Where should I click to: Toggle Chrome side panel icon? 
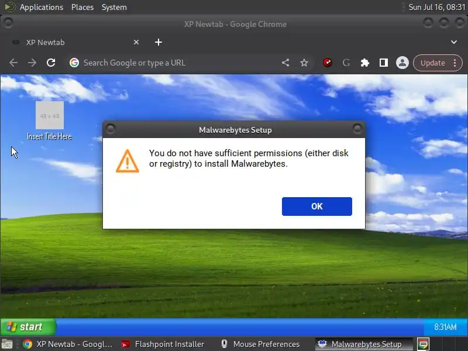(384, 63)
